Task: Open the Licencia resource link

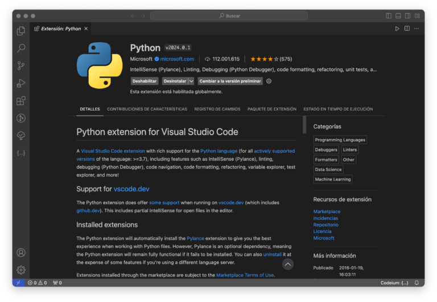Action: [x=322, y=231]
